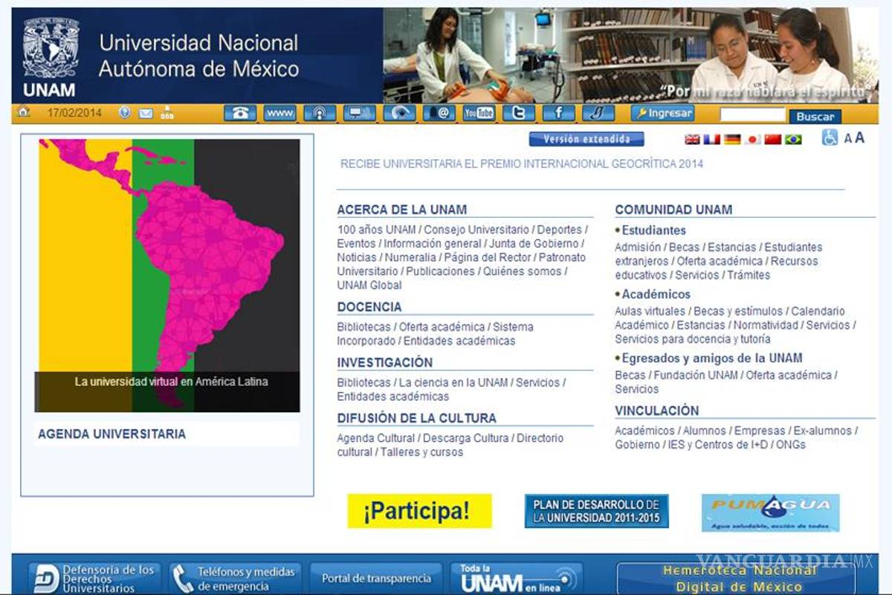
Task: Open the Twitter icon in the toolbar
Action: click(x=518, y=113)
